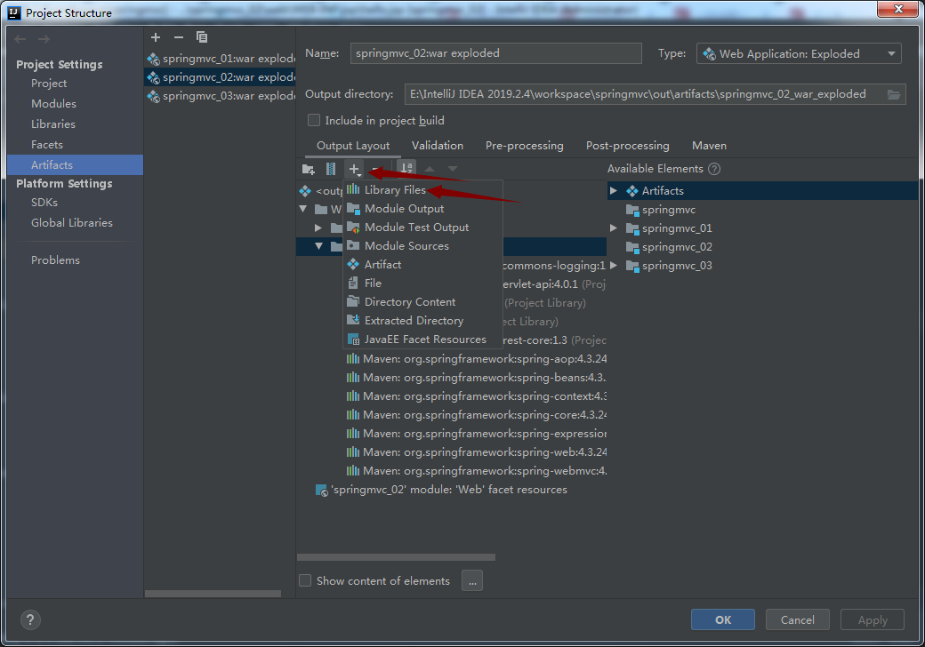Viewport: 925px width, 647px height.
Task: Select Maven spring-core library entry
Action: pyautogui.click(x=476, y=415)
